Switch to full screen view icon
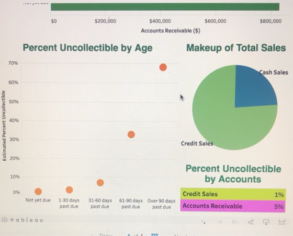Screen dimensions: 293x236 (282, 222)
